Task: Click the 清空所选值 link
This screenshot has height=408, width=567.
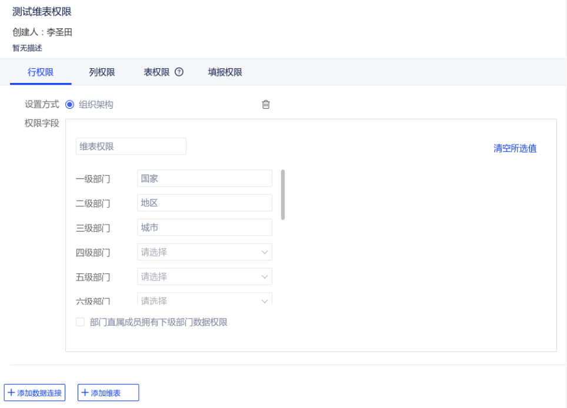Action: 515,148
